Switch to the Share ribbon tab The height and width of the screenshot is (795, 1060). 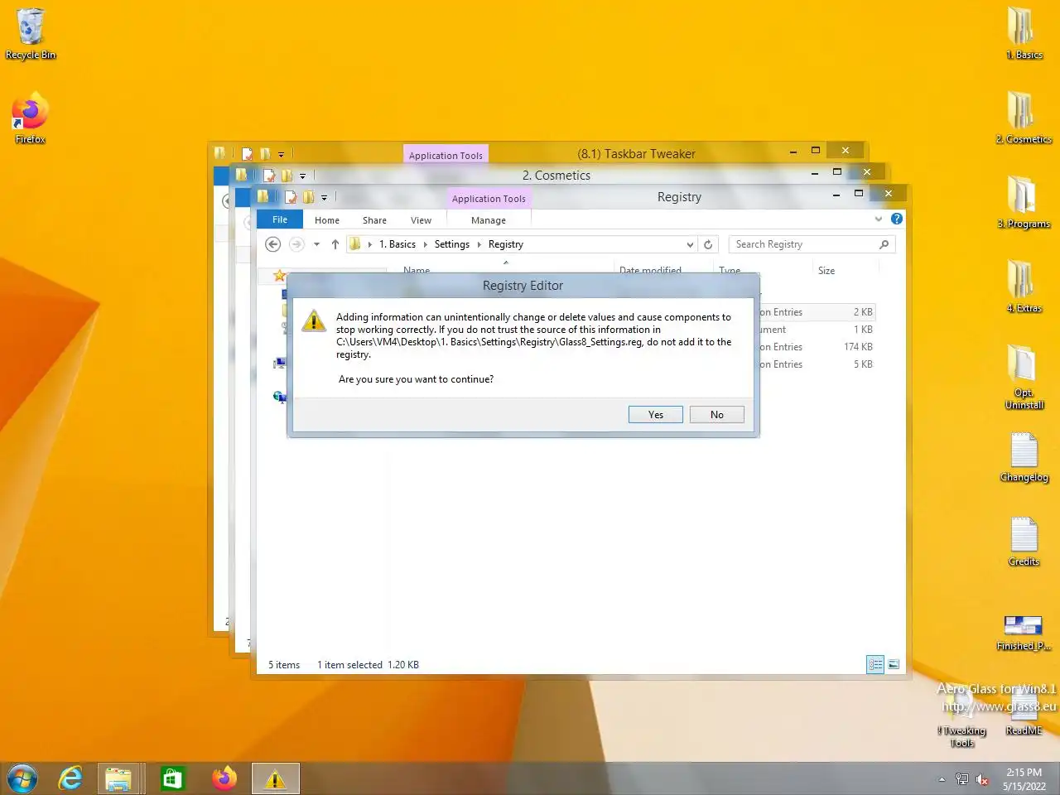point(374,220)
